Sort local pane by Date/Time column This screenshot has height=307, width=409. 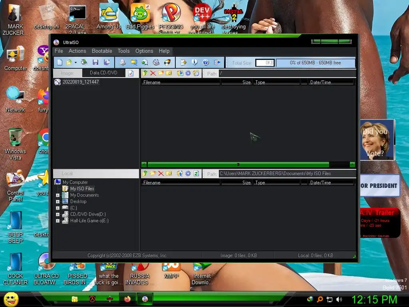pos(330,183)
